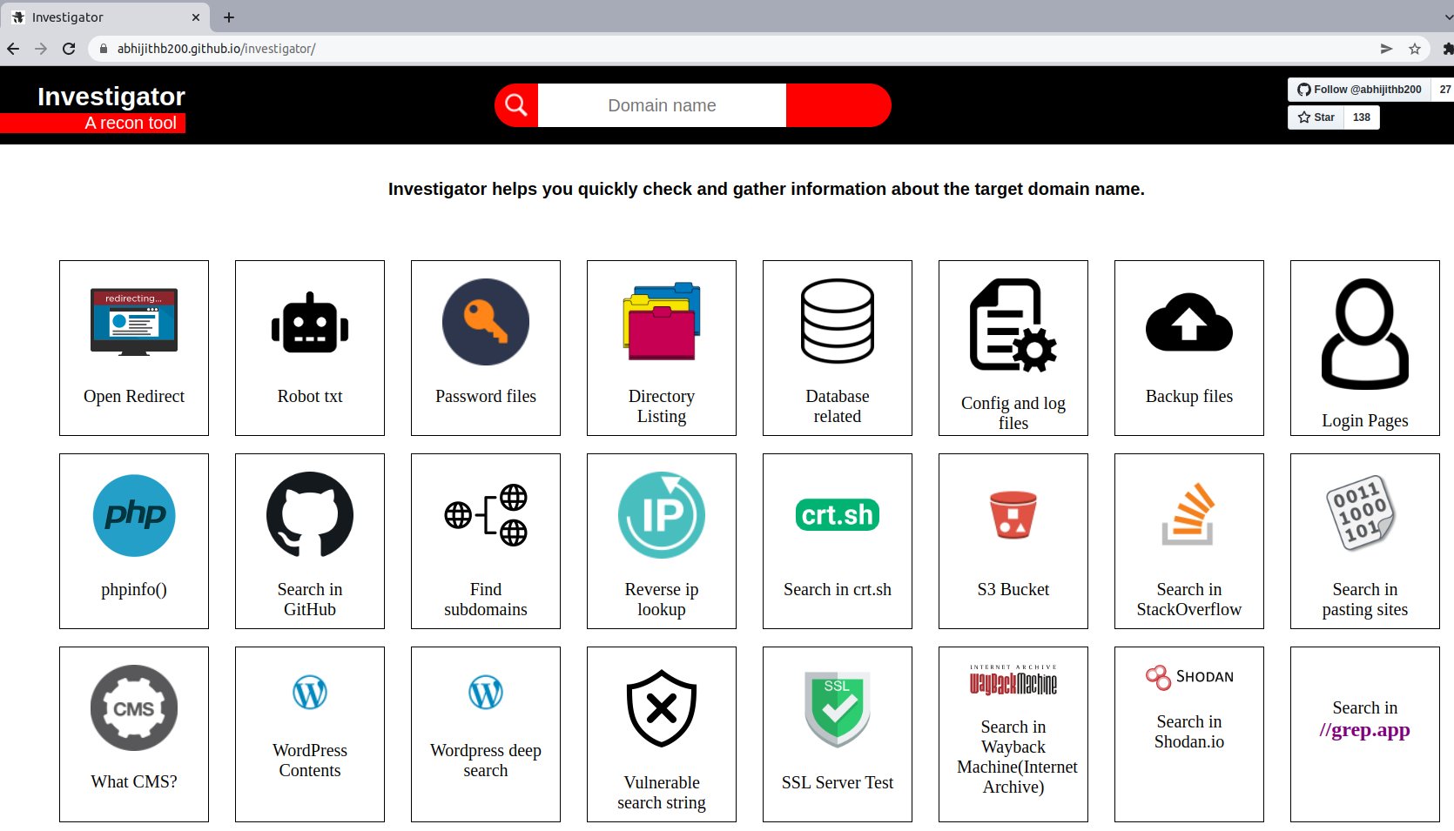
Task: Open the Backup files finder
Action: [1188, 348]
